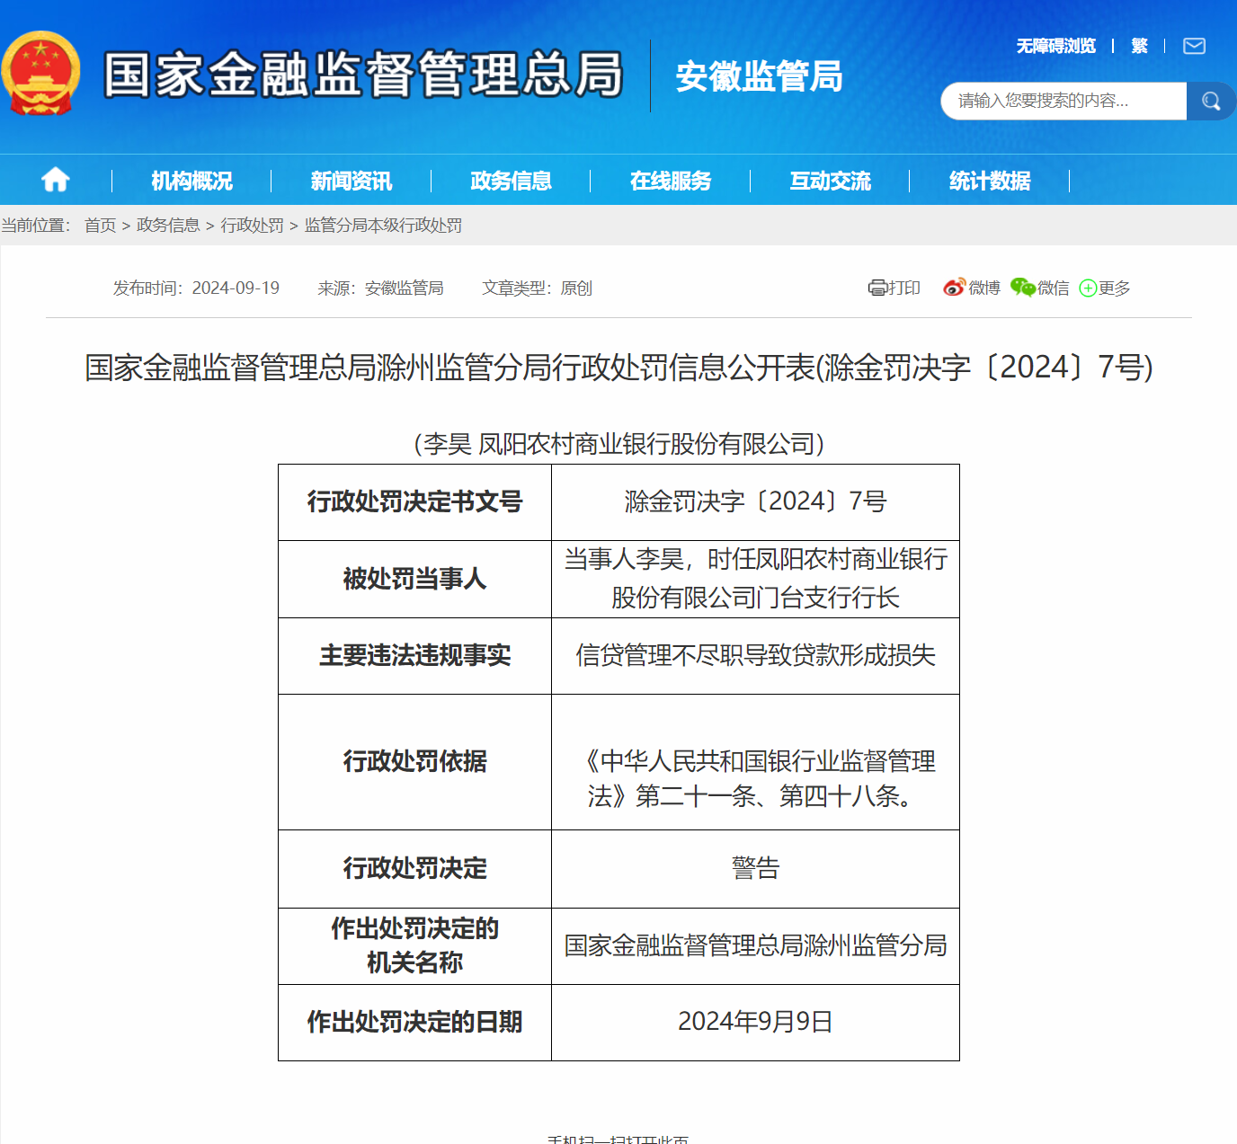This screenshot has height=1144, width=1237.
Task: Click the 微信 share label
Action: 1054,288
